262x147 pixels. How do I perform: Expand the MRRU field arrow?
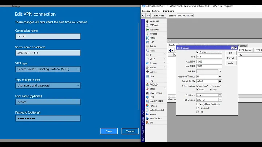(x=220, y=71)
